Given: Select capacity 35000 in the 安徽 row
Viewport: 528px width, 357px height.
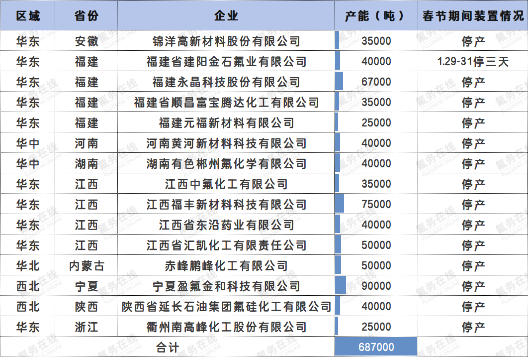Looking at the screenshot, I should pyautogui.click(x=376, y=41).
